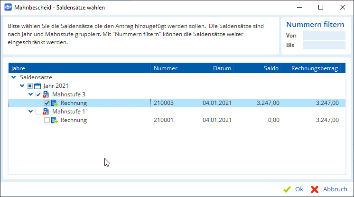Click the calendar icon beside Jahr 2021
The image size is (354, 197).
click(37, 86)
